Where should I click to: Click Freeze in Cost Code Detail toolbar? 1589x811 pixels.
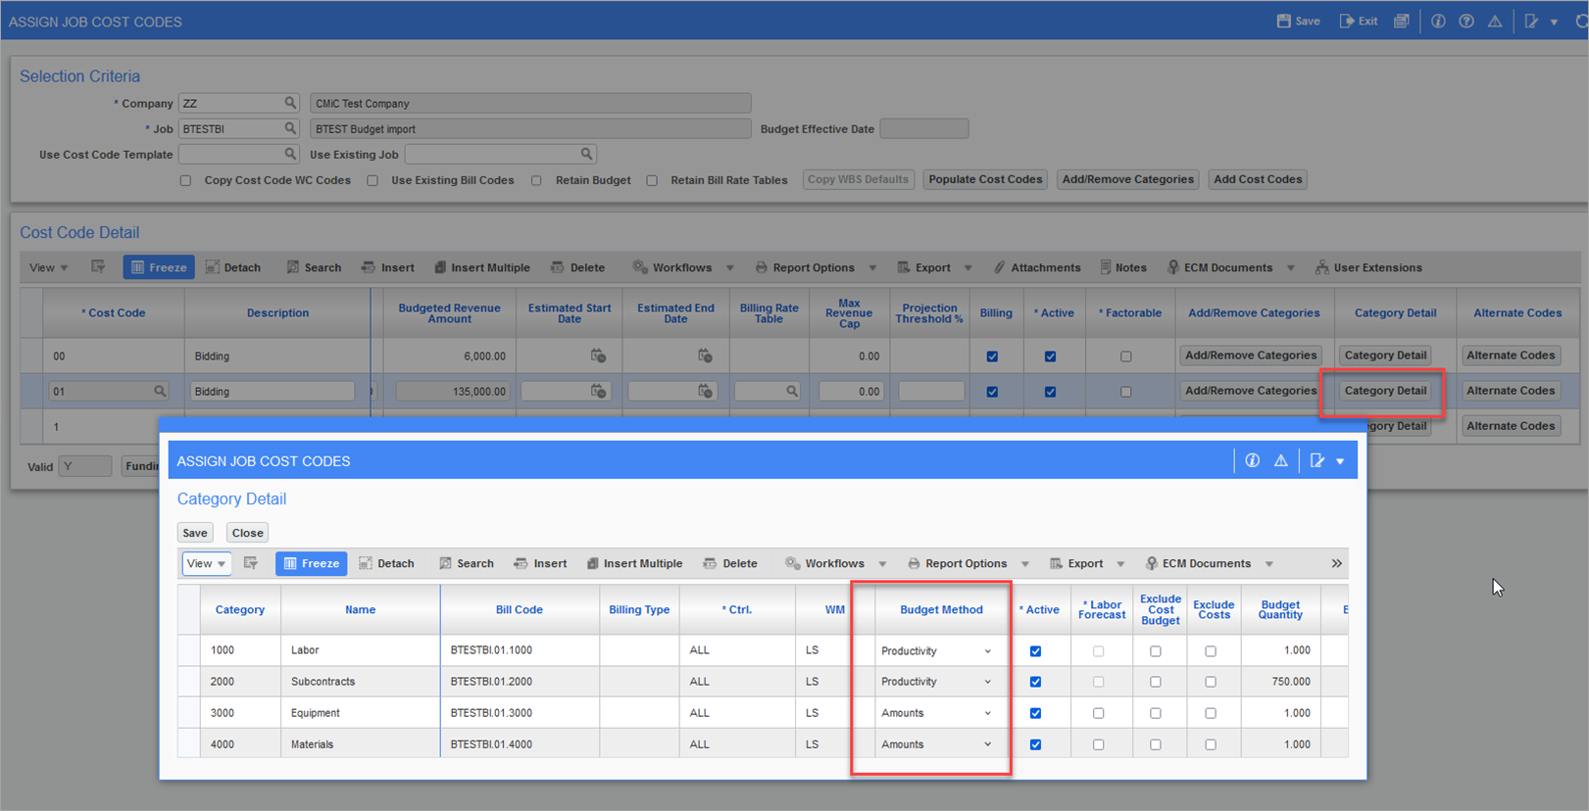[x=159, y=267]
